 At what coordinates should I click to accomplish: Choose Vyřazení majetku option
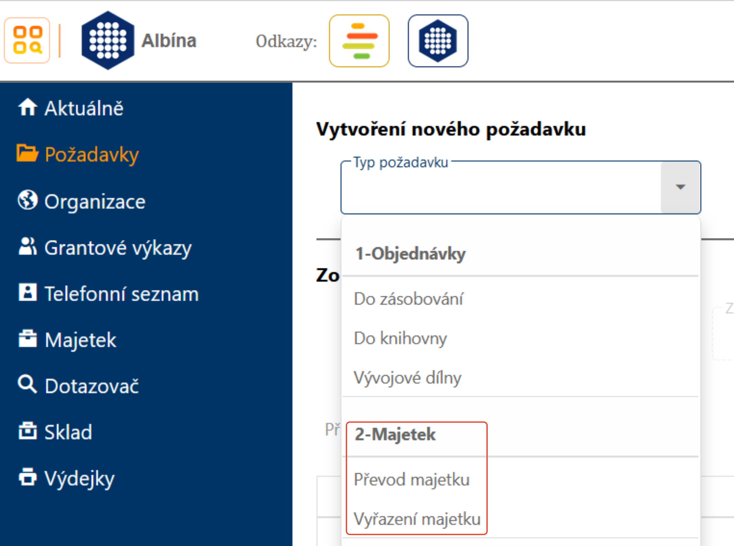417,519
